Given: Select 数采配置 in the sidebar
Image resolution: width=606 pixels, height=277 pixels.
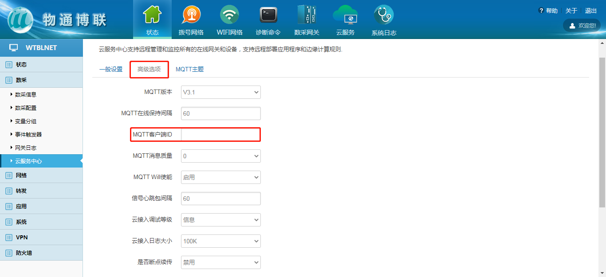Looking at the screenshot, I should pyautogui.click(x=26, y=108).
